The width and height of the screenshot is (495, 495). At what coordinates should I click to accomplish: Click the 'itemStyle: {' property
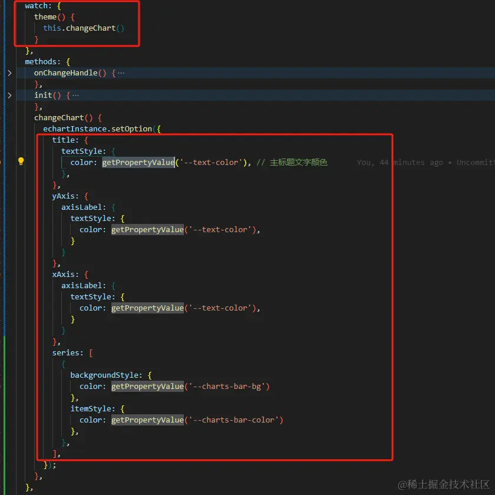(97, 409)
